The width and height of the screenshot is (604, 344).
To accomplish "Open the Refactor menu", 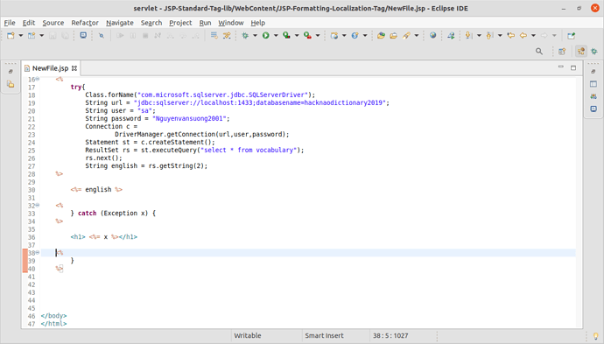I will (x=85, y=23).
